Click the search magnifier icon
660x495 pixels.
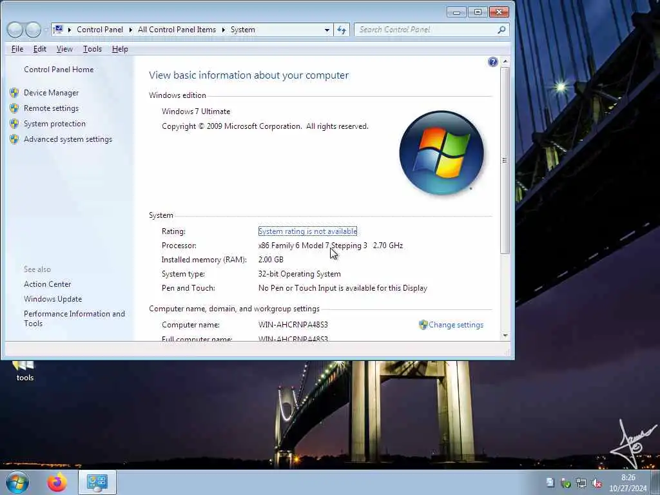coord(501,30)
